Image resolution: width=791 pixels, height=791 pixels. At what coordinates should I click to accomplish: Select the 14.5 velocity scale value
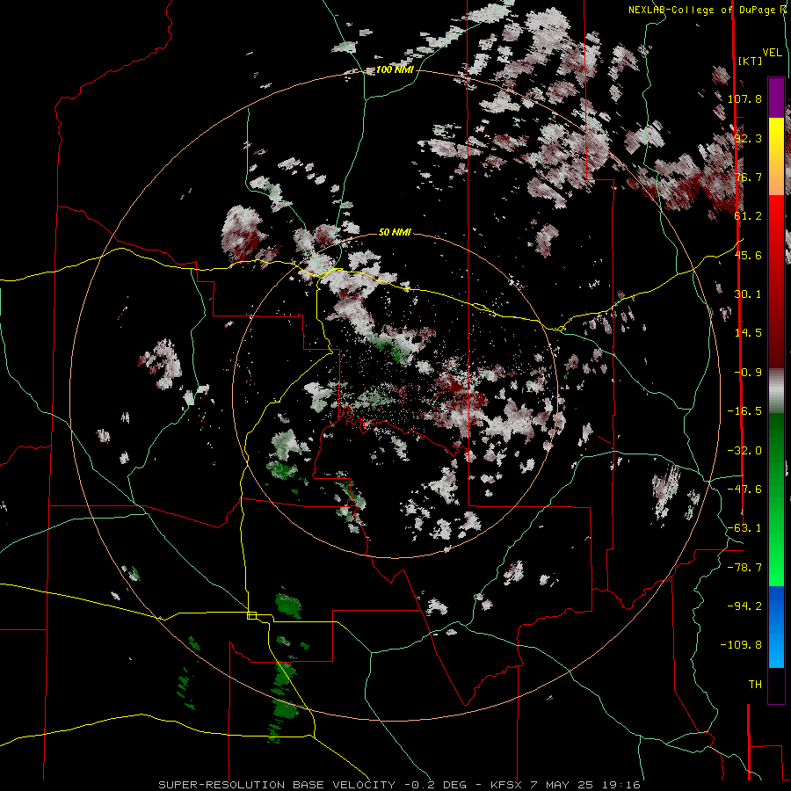point(747,333)
